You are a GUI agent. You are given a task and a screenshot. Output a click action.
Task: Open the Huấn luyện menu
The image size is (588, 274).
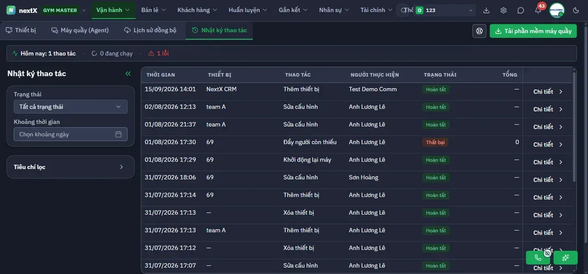pyautogui.click(x=249, y=10)
